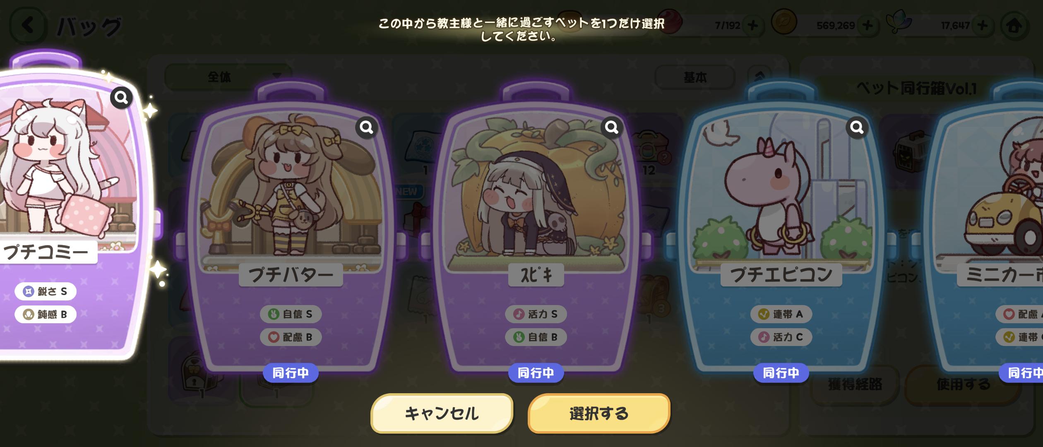Confirm with 選択する button
The width and height of the screenshot is (1043, 447).
(x=599, y=413)
